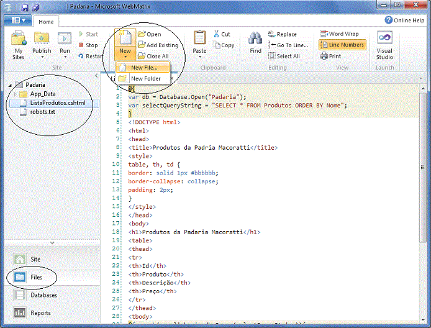This screenshot has height=328, width=431.
Task: Restart the site
Action: (x=91, y=56)
